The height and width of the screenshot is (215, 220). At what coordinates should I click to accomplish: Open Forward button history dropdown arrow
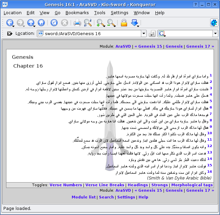coord(24,26)
